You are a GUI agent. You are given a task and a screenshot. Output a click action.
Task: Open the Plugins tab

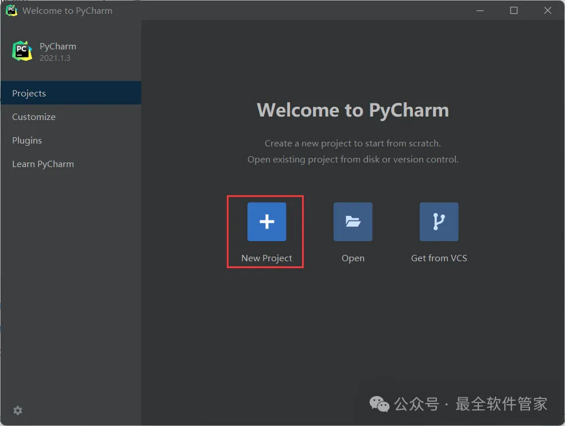point(71,140)
